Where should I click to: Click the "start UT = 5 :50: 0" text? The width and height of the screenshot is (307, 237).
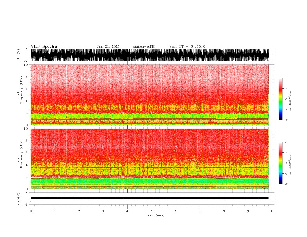coord(187,46)
